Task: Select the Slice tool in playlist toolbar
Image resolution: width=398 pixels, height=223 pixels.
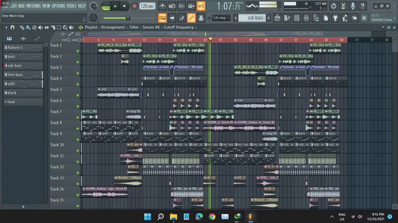Action: click(x=53, y=27)
